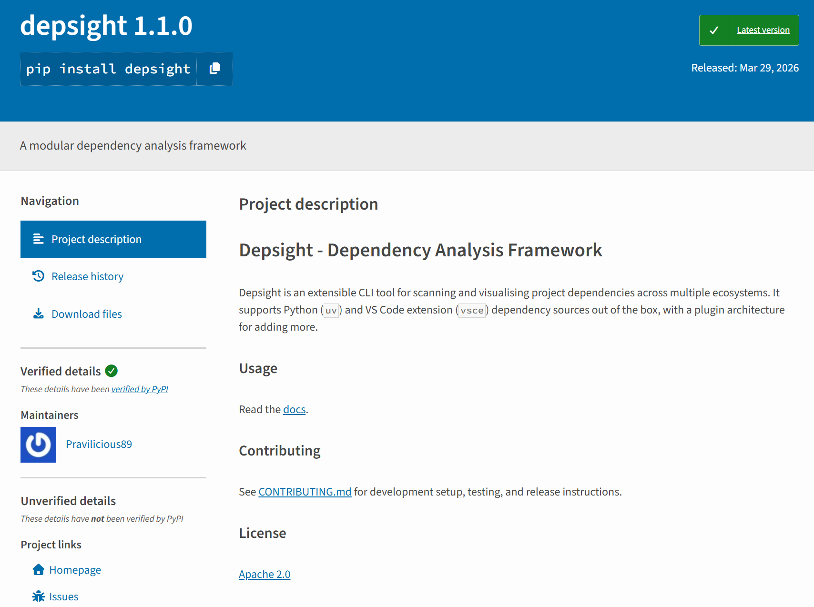Follow the verified by PyPI link
Screen dimensions: 814x607
point(140,389)
